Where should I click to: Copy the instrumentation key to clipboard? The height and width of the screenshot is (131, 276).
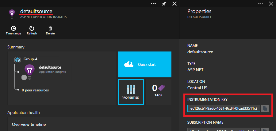point(265,108)
